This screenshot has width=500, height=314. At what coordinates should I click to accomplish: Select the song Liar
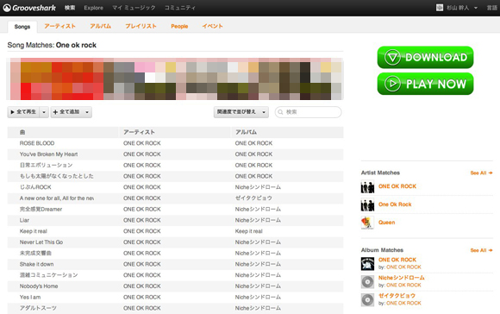tap(24, 220)
